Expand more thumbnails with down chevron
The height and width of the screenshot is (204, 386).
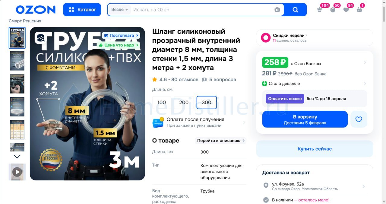click(x=17, y=157)
